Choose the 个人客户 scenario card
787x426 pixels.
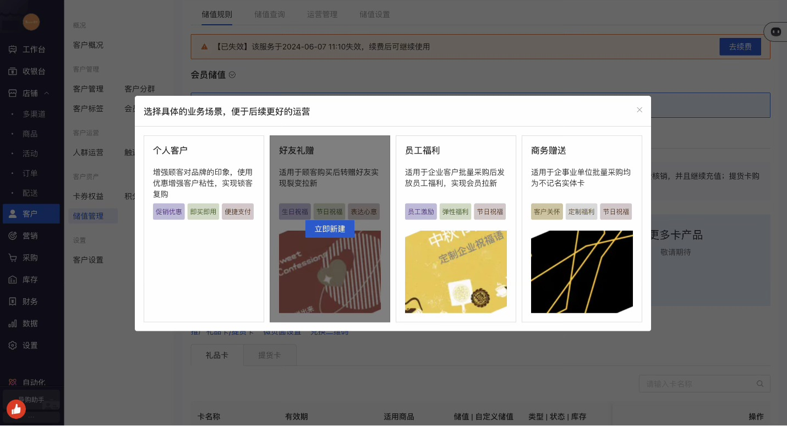click(x=204, y=228)
